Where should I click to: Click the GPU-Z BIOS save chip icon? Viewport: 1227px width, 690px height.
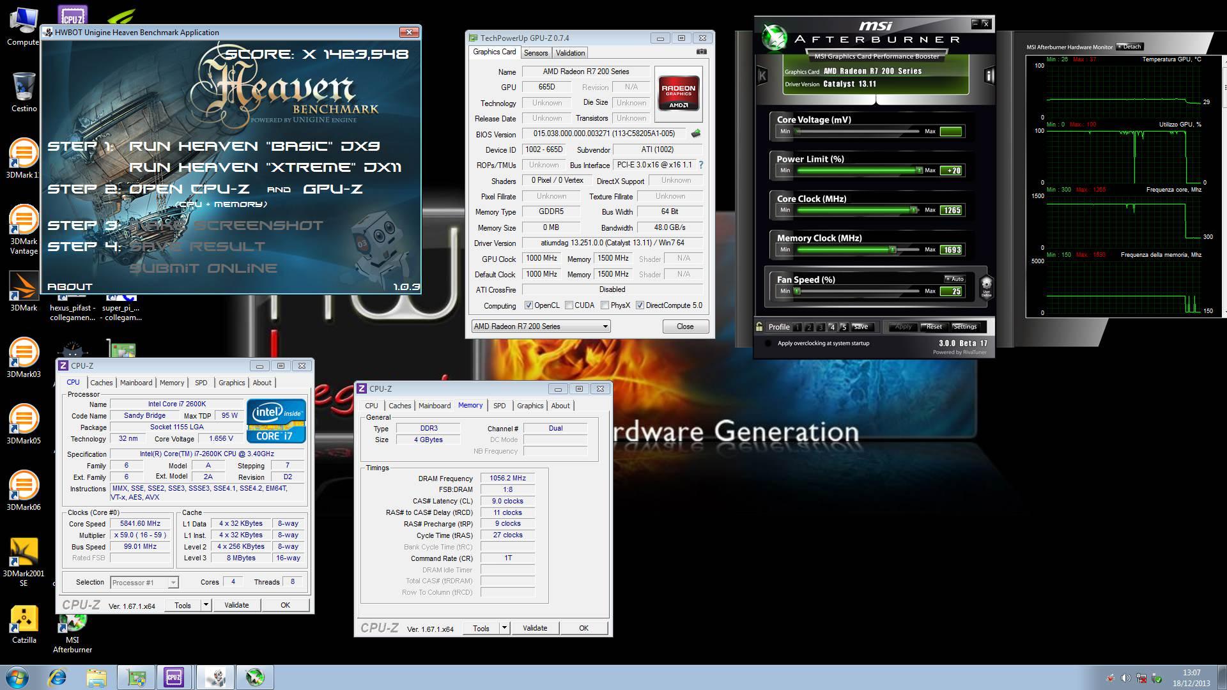point(696,134)
